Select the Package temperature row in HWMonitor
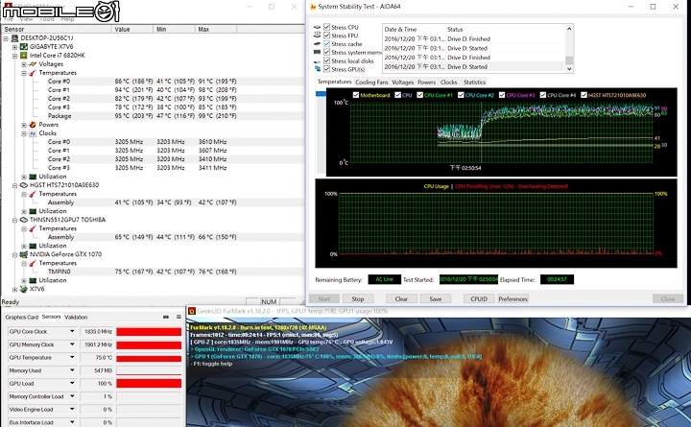Screen dimensions: 691x427 pos(153,116)
